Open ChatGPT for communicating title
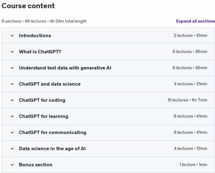 pyautogui.click(x=52, y=132)
